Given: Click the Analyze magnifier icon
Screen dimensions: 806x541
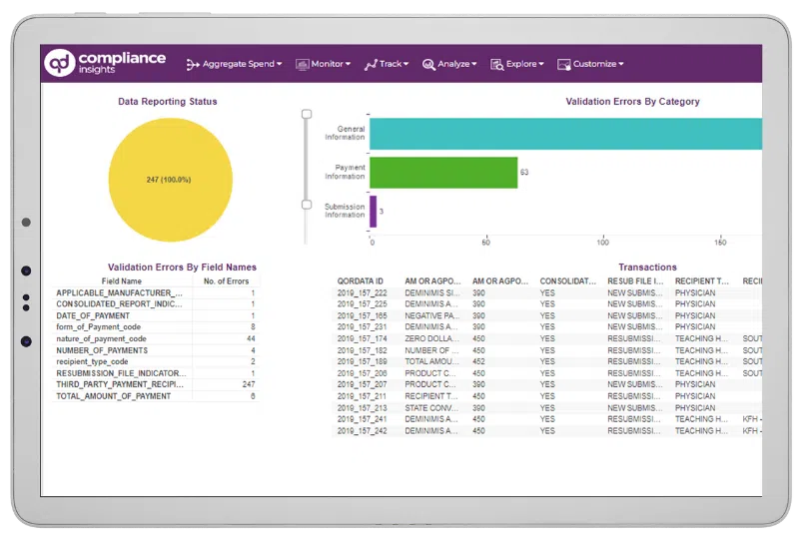Looking at the screenshot, I should coord(428,64).
